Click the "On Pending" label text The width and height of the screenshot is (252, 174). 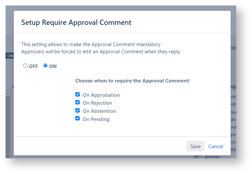click(96, 119)
